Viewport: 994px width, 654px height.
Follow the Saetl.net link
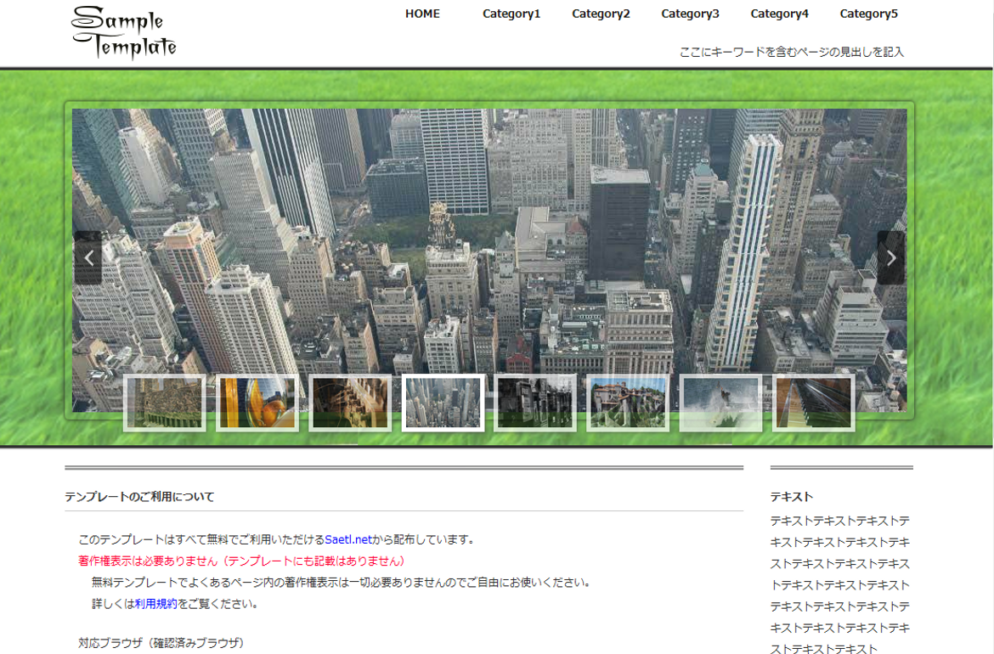click(x=348, y=539)
